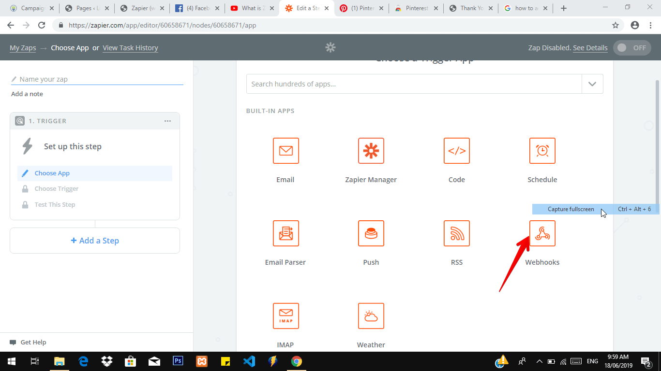Open Photoshop from the taskbar

[x=178, y=361]
